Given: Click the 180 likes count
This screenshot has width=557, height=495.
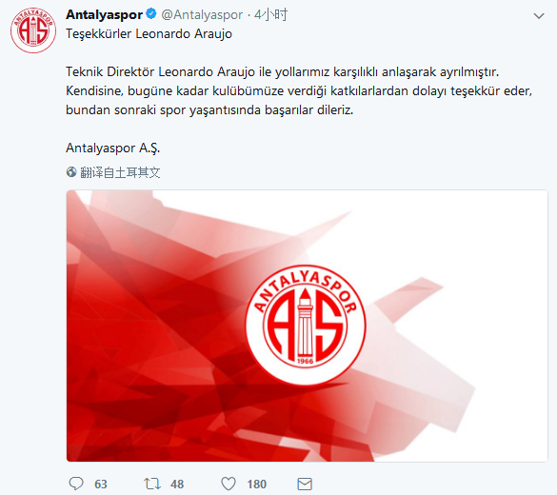Looking at the screenshot, I should 256,484.
